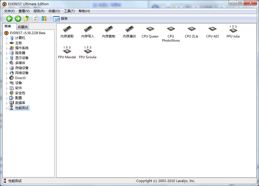The height and width of the screenshot is (186, 259).
Task: Open the CPU Queen benchmark
Action: click(150, 30)
